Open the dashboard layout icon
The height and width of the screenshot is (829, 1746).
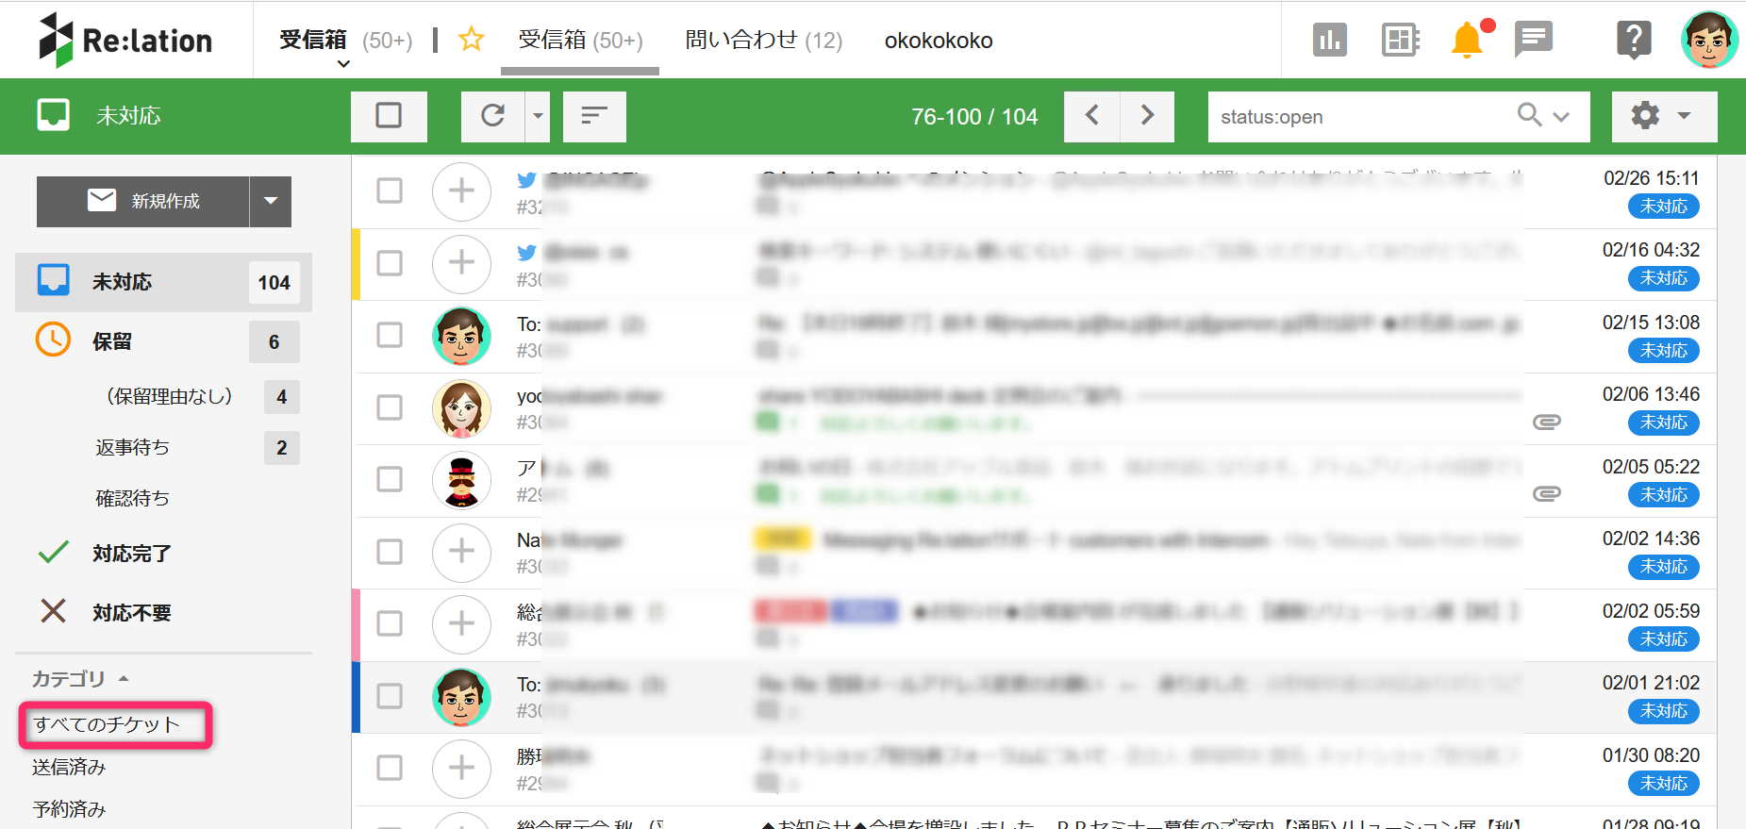point(1400,40)
